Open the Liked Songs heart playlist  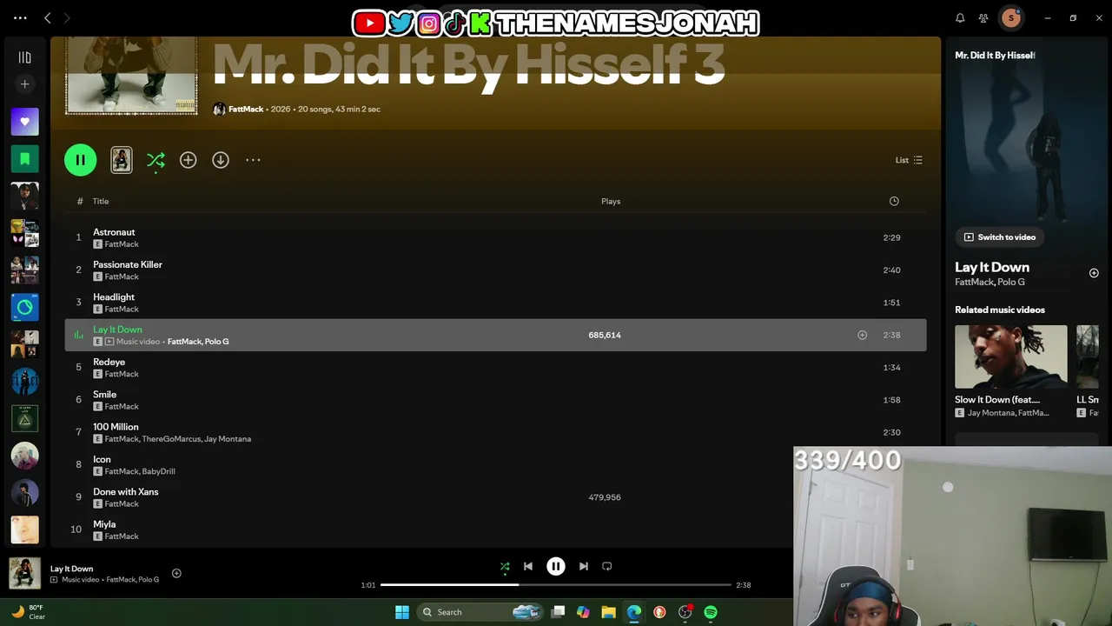24,122
